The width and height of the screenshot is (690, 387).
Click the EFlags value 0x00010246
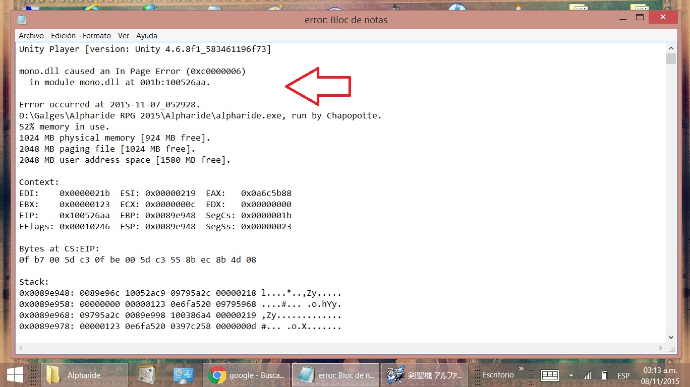(85, 226)
